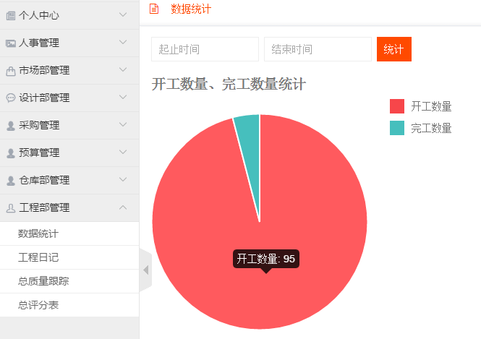The image size is (481, 339).
Task: Open the 数据统计 submenu item
Action: pos(38,233)
